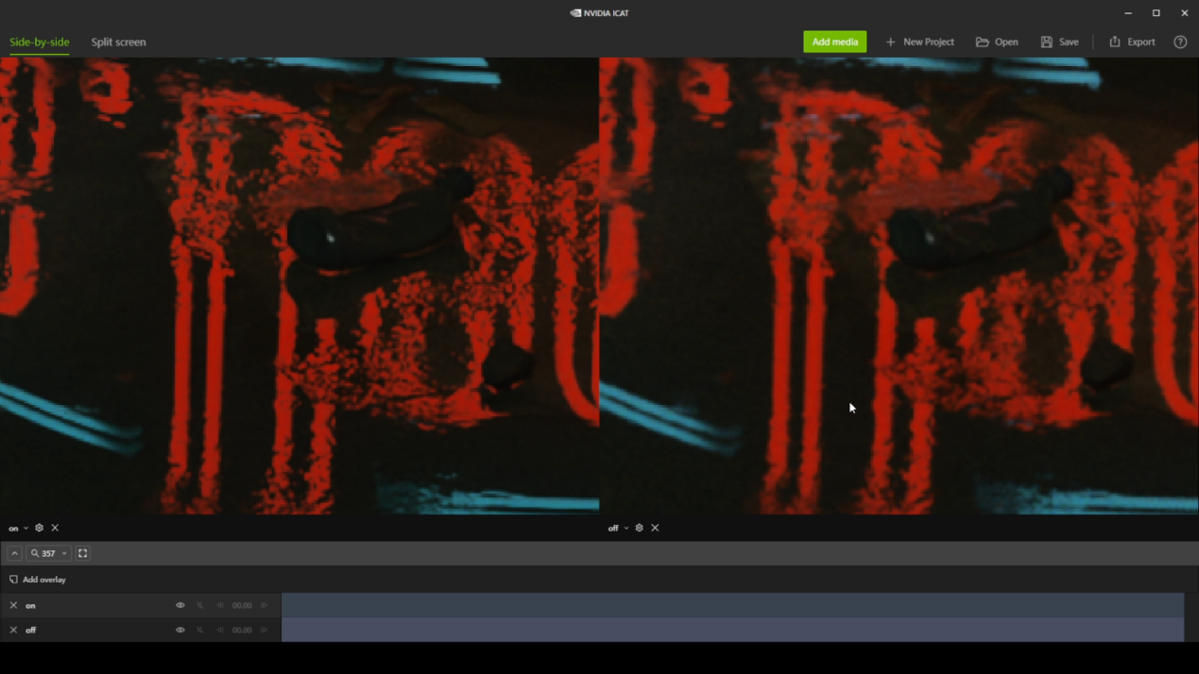Open settings gear for the right "off" panel
Screen dimensions: 1199x674
(639, 528)
